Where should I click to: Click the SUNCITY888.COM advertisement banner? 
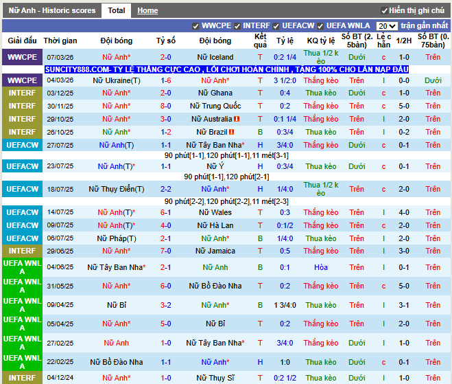point(226,69)
